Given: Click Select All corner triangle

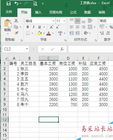Looking at the screenshot, I should coord(6,58).
